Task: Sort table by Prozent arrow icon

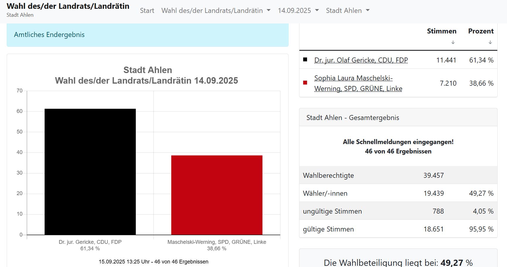Action: click(x=490, y=42)
